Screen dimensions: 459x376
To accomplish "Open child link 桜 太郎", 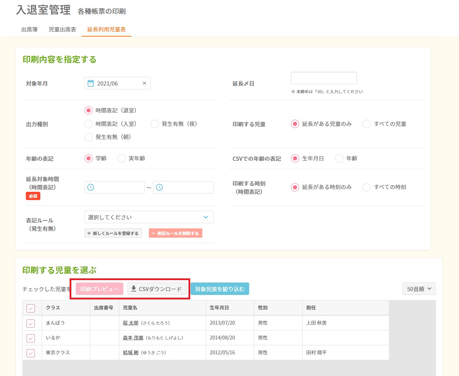I will 131,323.
